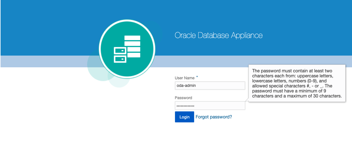This screenshot has width=352, height=155.
Task: Click the password requirements tooltip text
Action: click(297, 83)
